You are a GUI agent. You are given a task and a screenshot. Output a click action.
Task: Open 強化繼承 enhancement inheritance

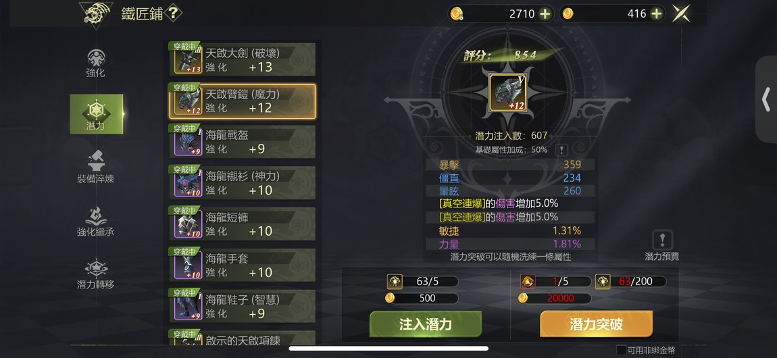[96, 221]
